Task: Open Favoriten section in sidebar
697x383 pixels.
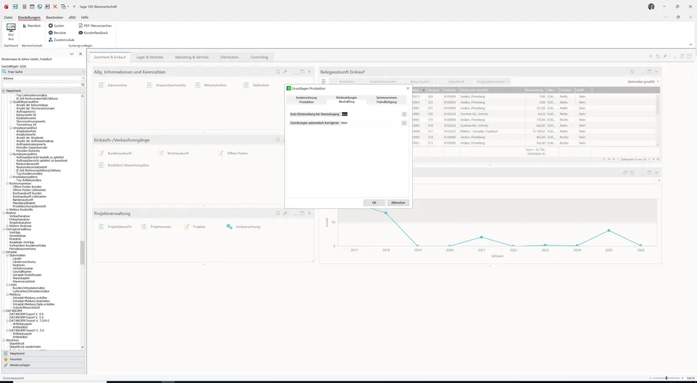Action: click(43, 359)
